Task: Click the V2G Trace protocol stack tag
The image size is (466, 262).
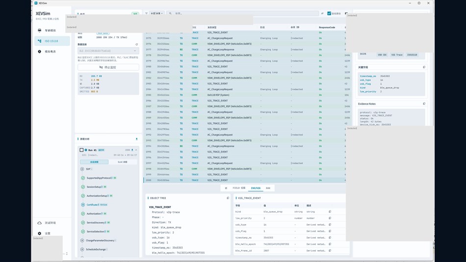Action: [397, 55]
